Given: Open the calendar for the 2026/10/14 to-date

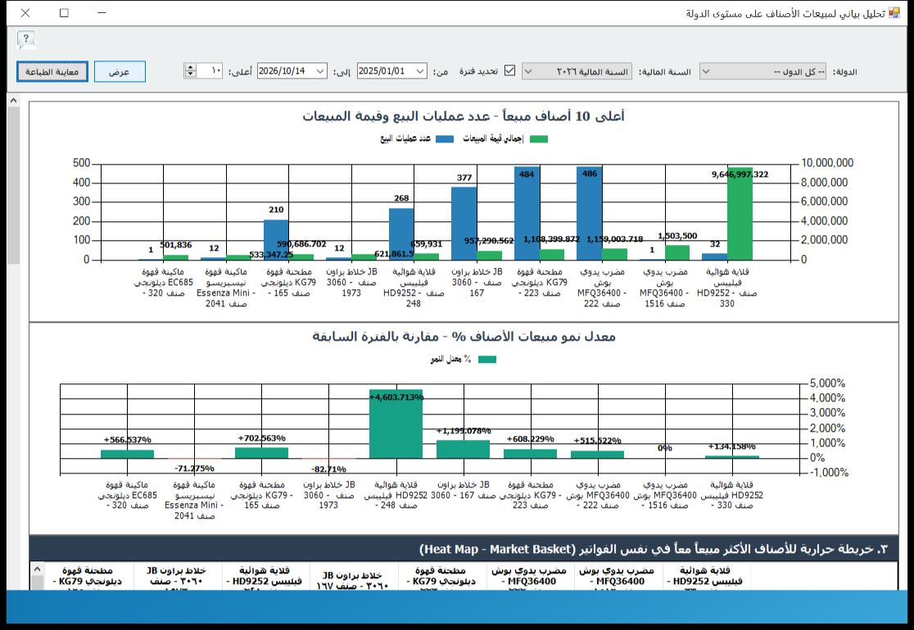Looking at the screenshot, I should click(320, 71).
